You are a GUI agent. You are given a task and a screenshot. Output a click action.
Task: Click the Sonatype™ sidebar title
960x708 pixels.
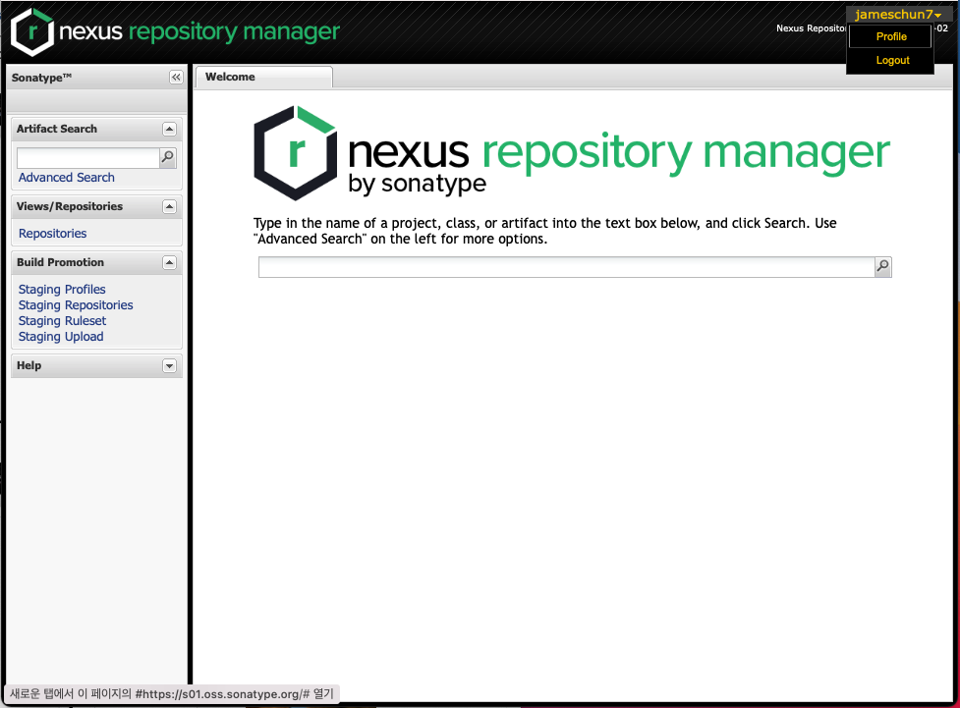[41, 78]
